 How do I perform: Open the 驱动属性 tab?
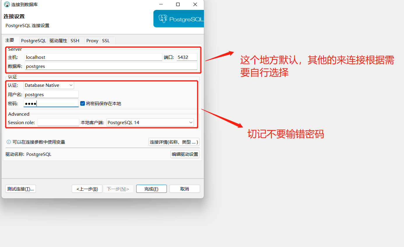58,41
